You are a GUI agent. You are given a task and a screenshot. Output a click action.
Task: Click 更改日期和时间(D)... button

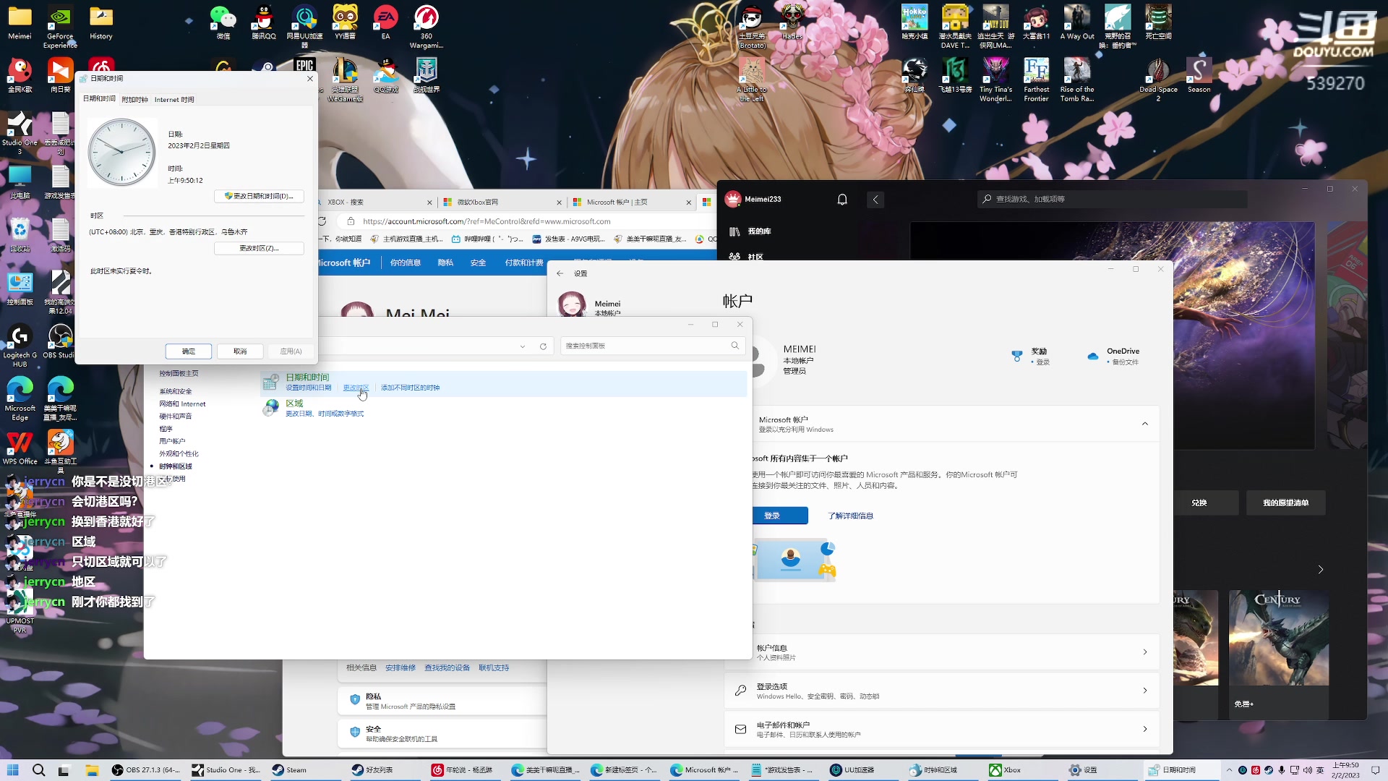259,196
